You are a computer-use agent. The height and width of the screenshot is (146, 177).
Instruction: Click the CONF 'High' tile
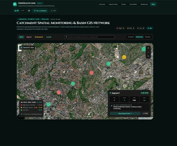134,99
